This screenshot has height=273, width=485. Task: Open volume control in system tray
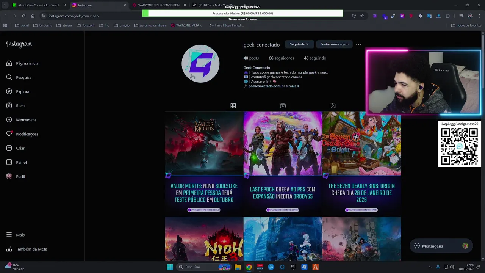[452, 267]
